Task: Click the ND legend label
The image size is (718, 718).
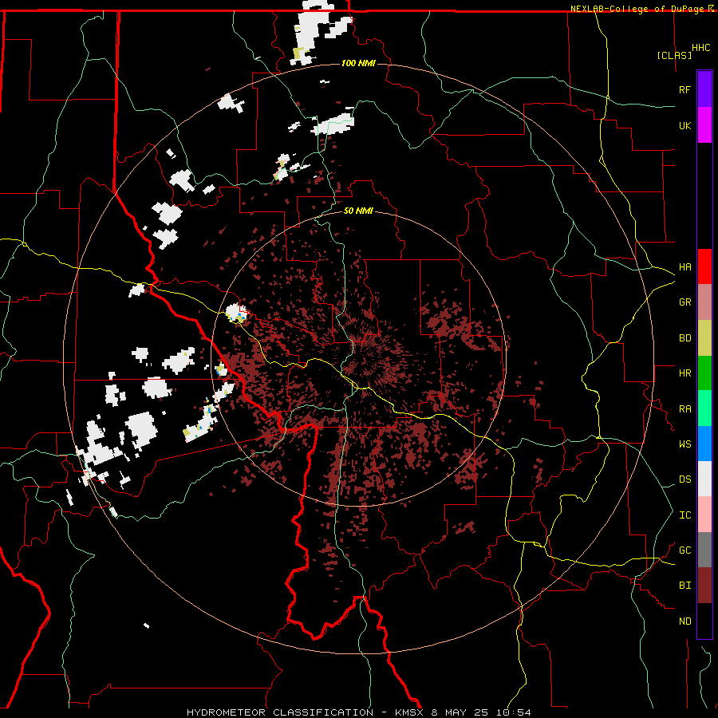Action: point(684,621)
